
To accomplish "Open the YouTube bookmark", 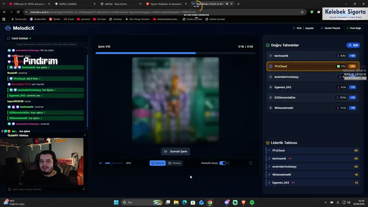I will [x=99, y=19].
